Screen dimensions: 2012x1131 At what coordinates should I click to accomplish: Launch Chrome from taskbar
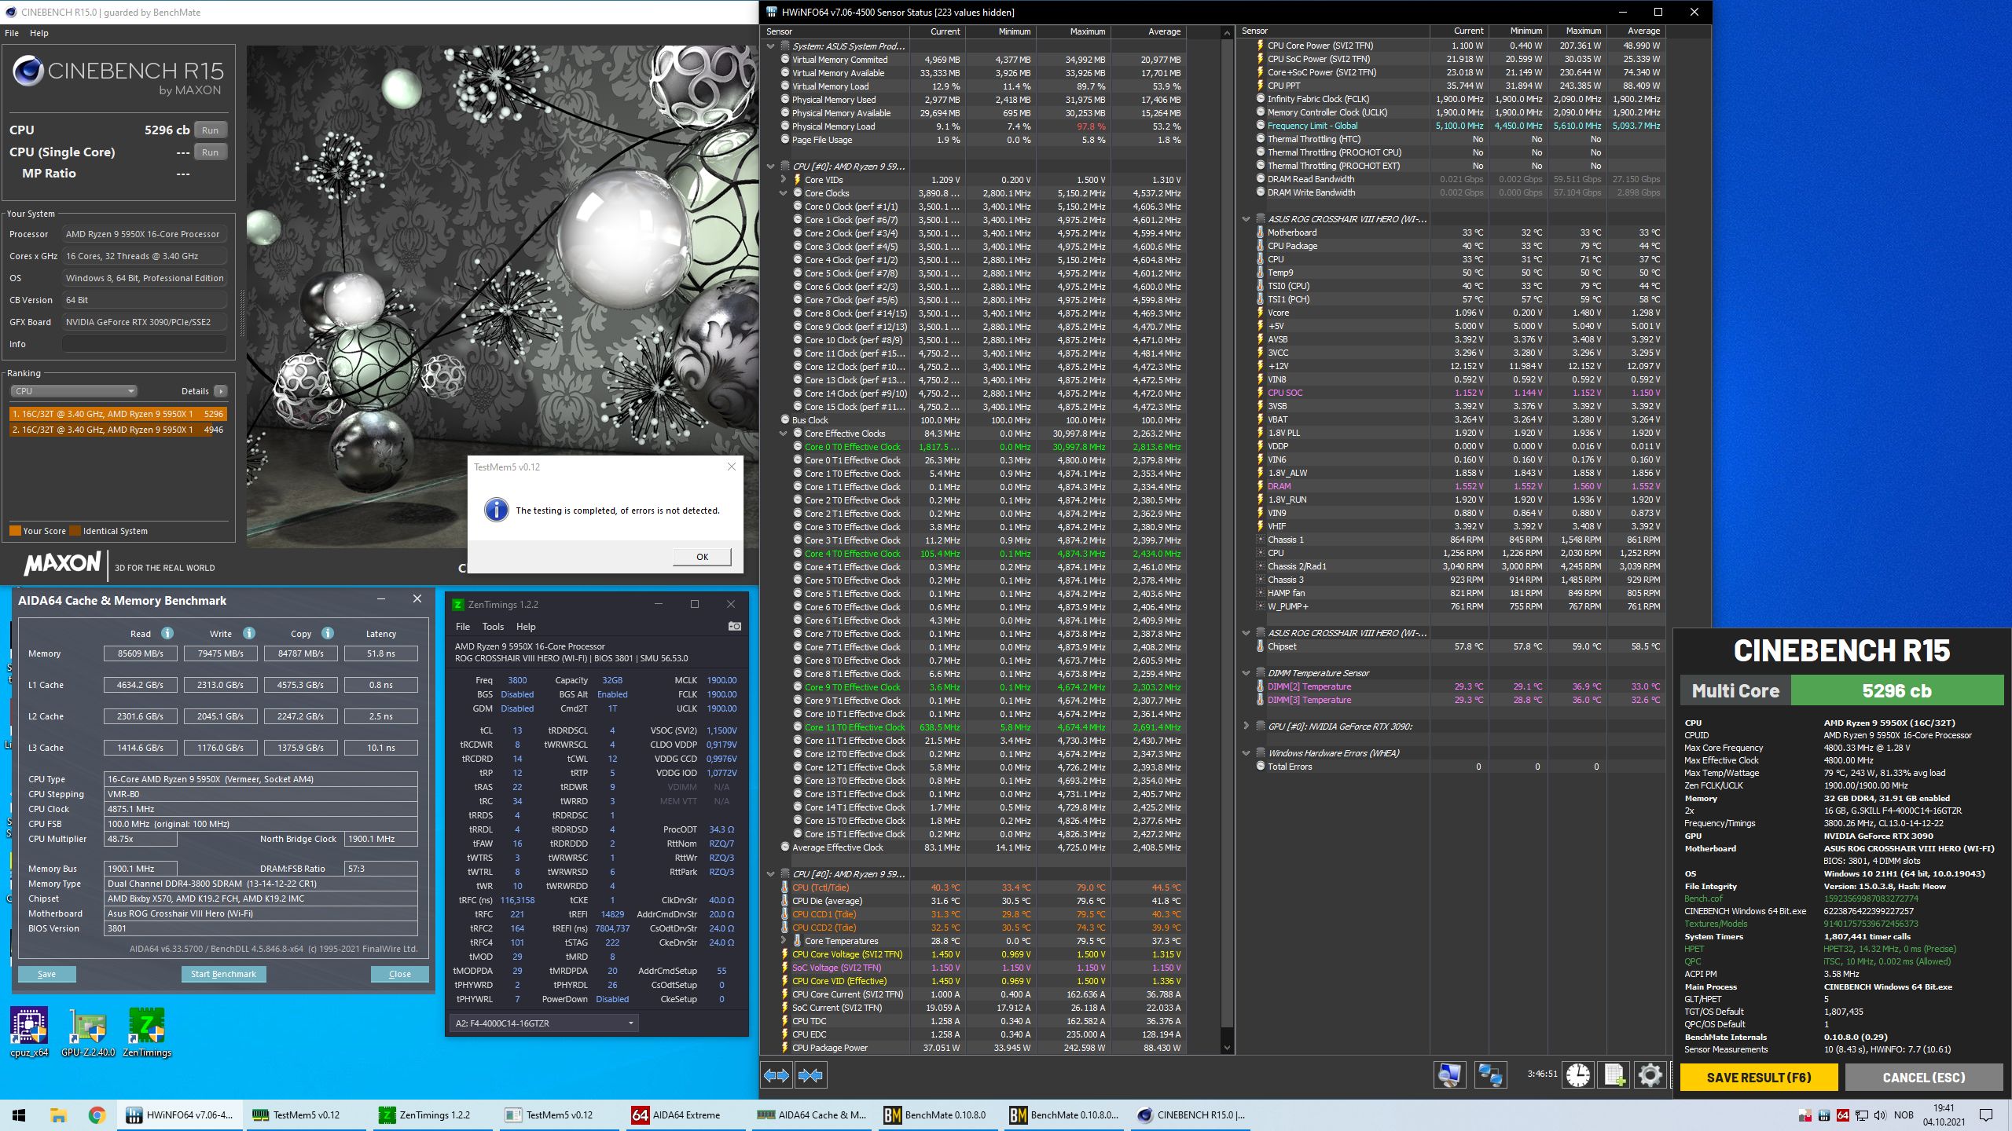coord(97,1115)
